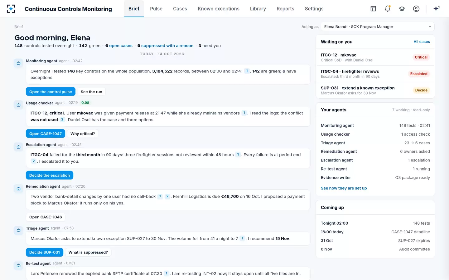This screenshot has width=449, height=280.
Task: Click the Re-test agent avatar icon
Action: click(x=18, y=265)
